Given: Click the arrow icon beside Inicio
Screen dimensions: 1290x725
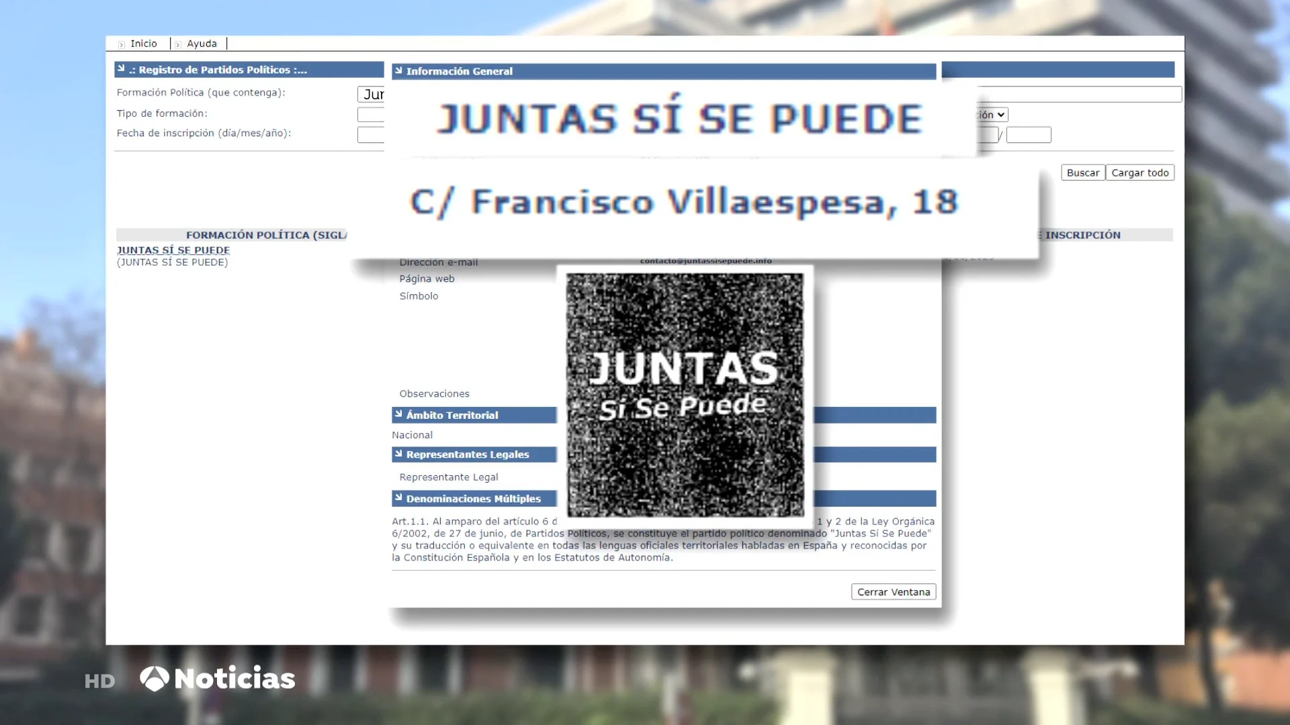Looking at the screenshot, I should 122,44.
